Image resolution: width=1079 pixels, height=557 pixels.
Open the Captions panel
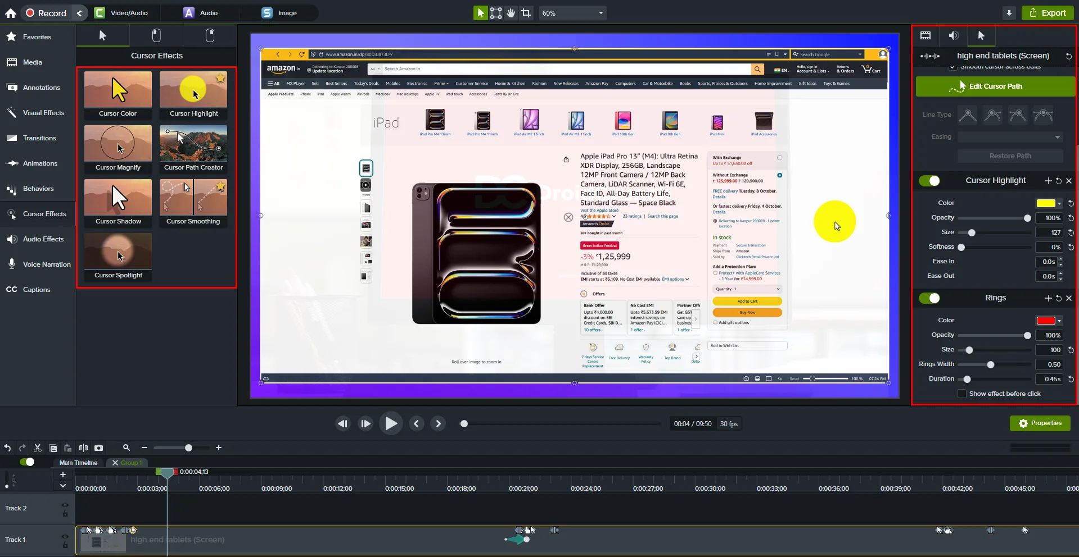tap(37, 290)
